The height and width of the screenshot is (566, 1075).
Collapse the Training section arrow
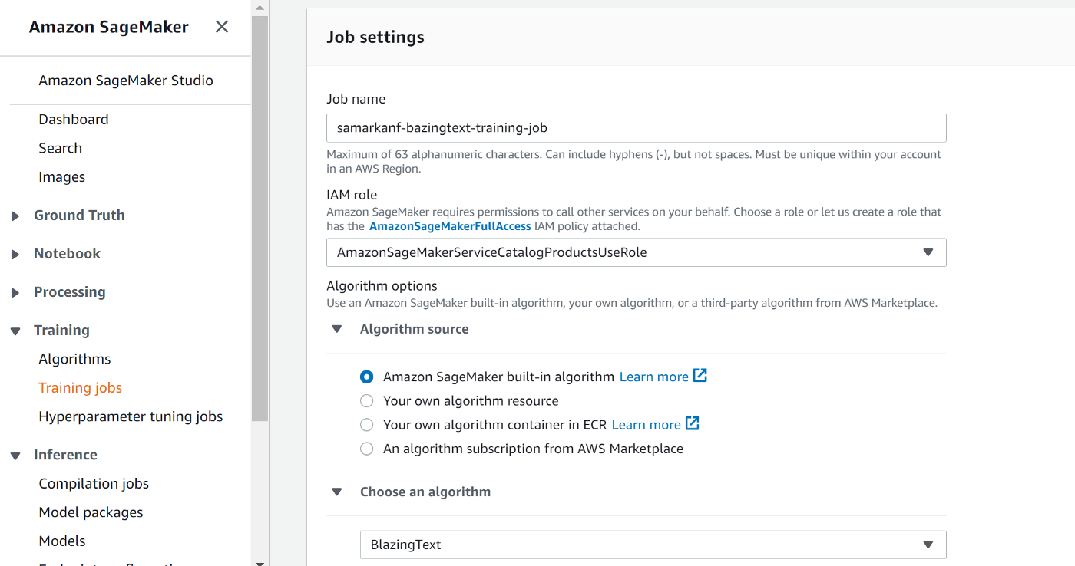15,331
